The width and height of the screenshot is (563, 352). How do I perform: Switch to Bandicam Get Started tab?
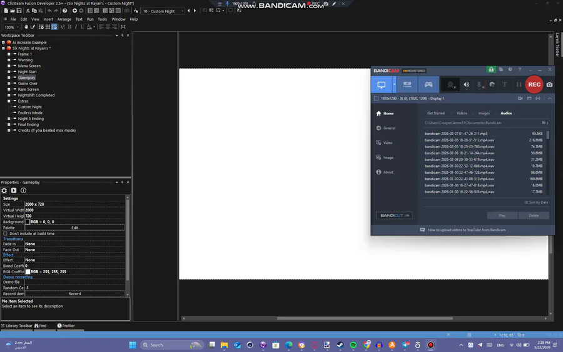pyautogui.click(x=436, y=113)
